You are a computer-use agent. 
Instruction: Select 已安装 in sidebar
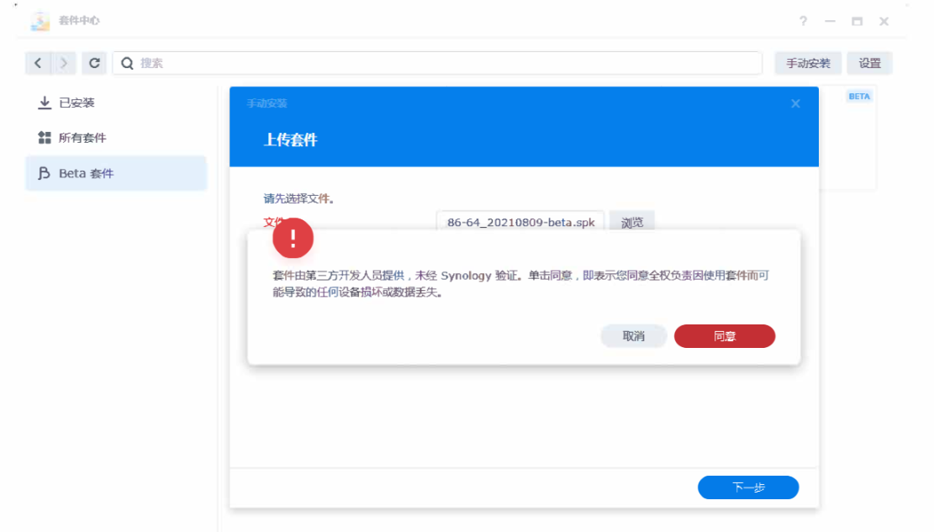(116, 103)
